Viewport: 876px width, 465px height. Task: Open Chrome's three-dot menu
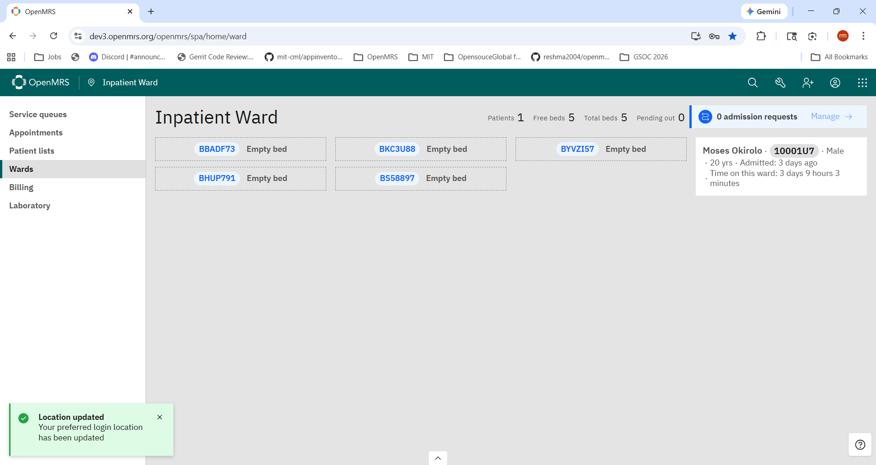coord(863,36)
